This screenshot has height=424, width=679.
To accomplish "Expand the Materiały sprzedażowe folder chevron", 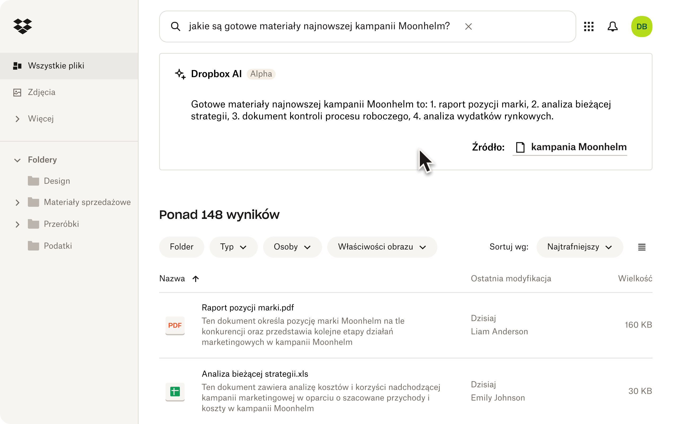I will click(x=18, y=202).
